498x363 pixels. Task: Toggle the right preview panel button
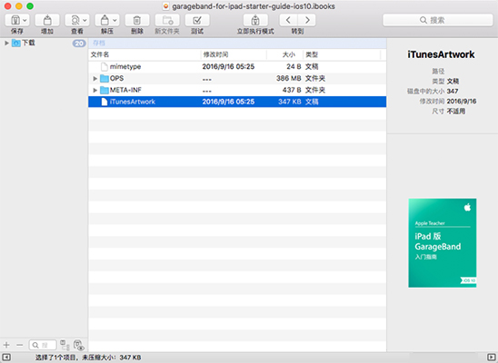pyautogui.click(x=491, y=358)
